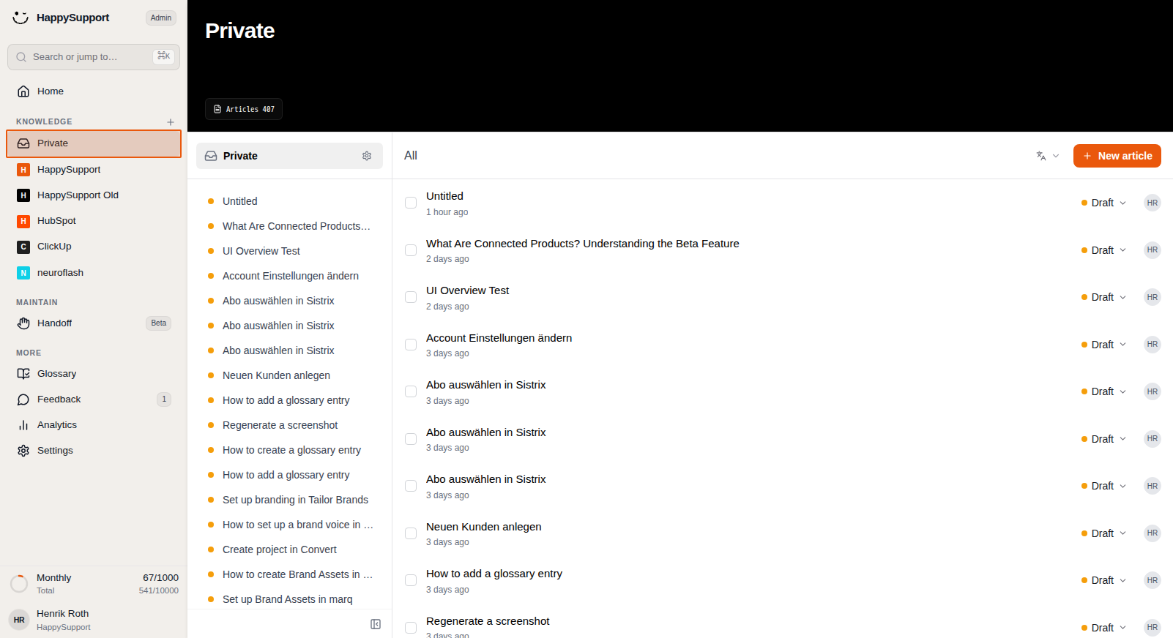Expand Draft status for Account Einstellungen ändern
Viewport: 1173px width, 638px height.
pos(1104,345)
